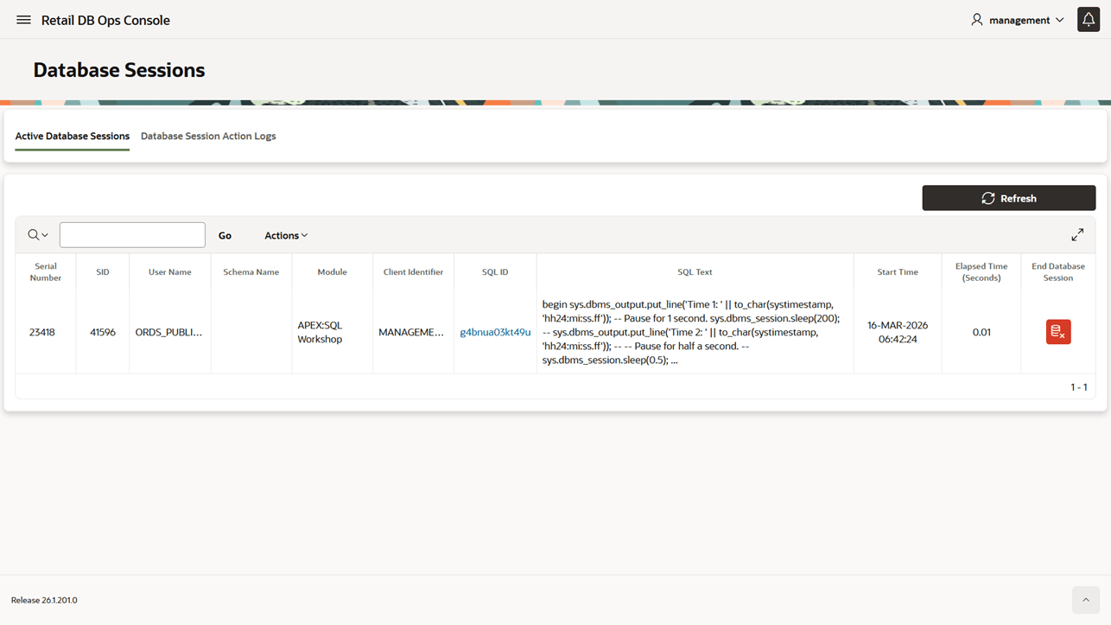Image resolution: width=1111 pixels, height=625 pixels.
Task: Click the scroll-to-top chevron button
Action: pos(1086,600)
